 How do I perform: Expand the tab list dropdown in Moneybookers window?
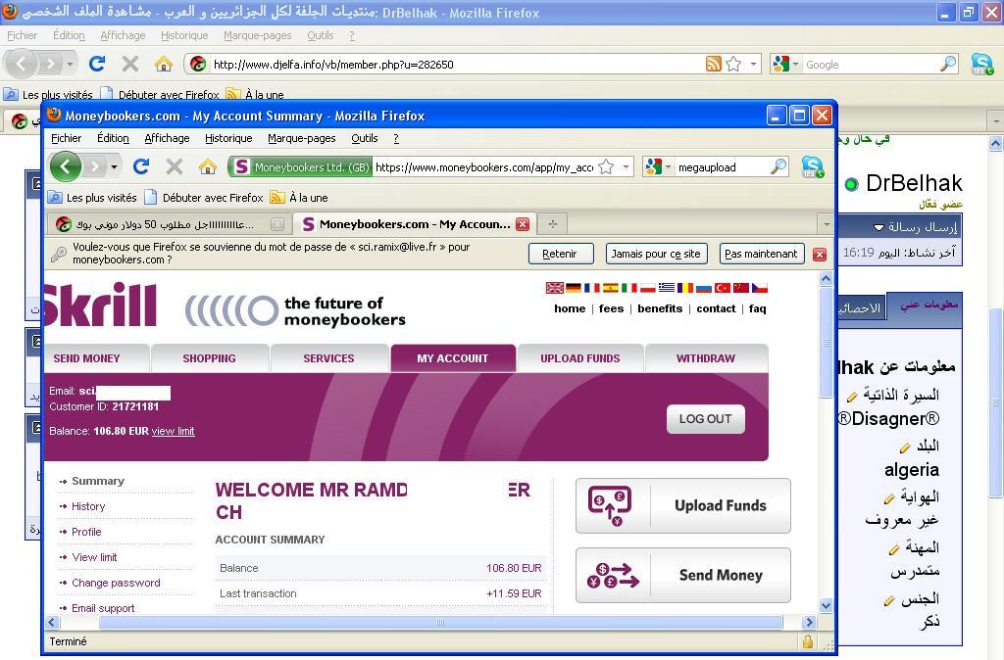click(827, 224)
